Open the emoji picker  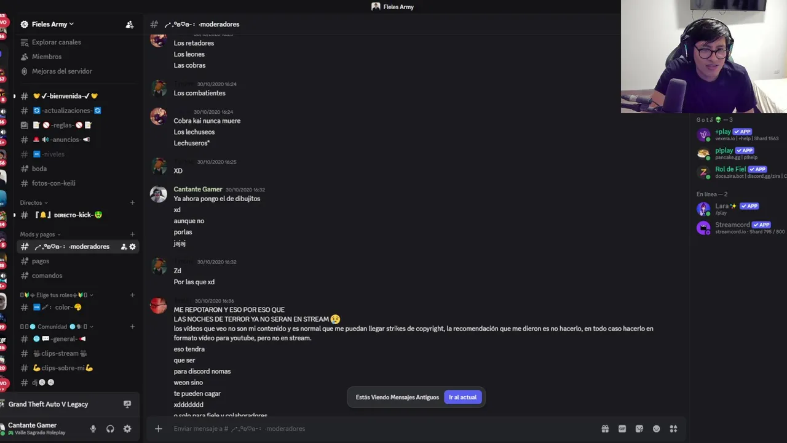(x=657, y=429)
